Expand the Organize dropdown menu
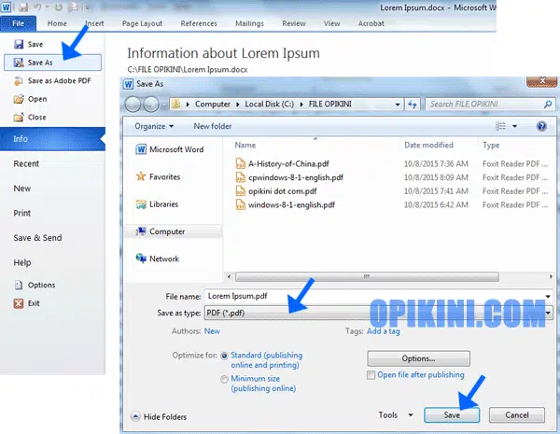The width and height of the screenshot is (560, 434). pos(154,125)
